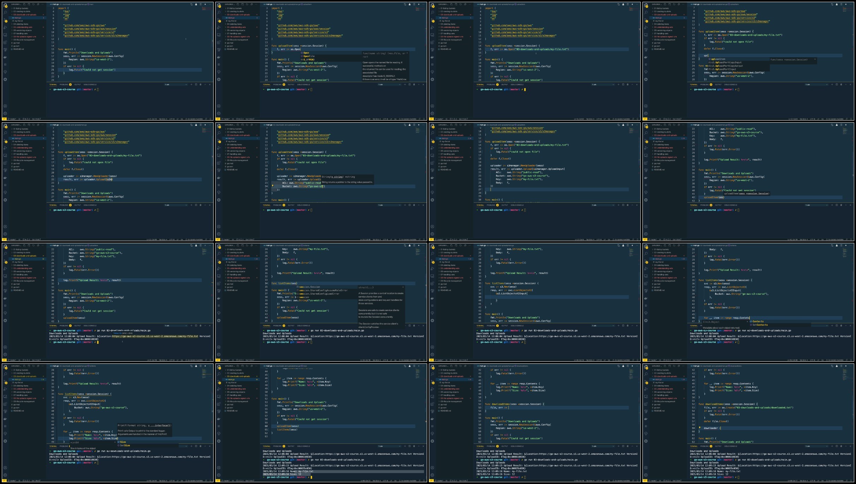Screen dimensions: 856x484
Task: Kill terminal in the 'uploader.Upload(&s3m' frame
Action: pos(200,205)
